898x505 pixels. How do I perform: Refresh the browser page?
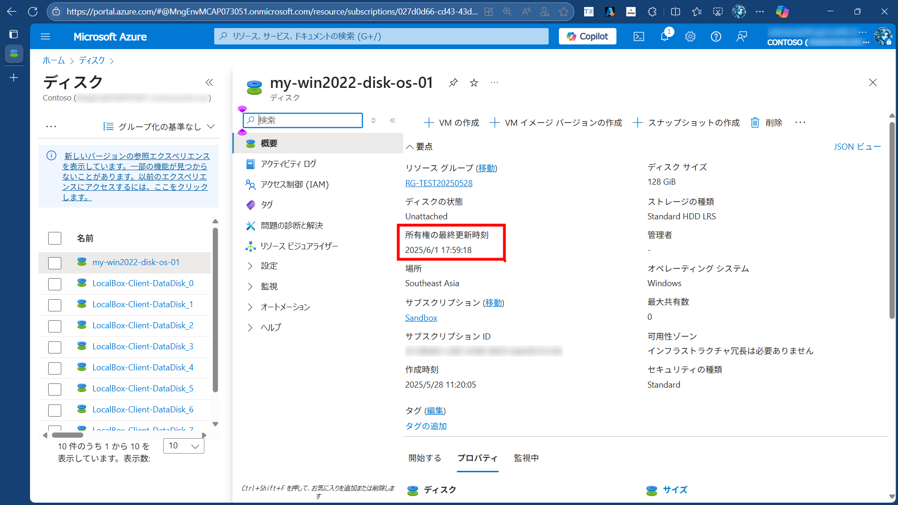click(x=33, y=12)
